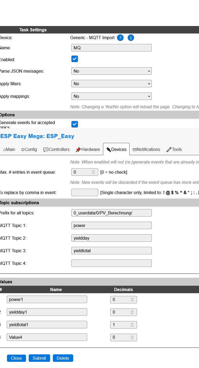Viewport: 199px width, 368px height.
Task: Open the Apply mappings dropdown
Action: [112, 96]
